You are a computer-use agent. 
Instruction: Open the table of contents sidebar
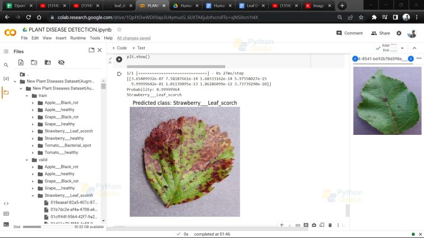click(x=6, y=51)
